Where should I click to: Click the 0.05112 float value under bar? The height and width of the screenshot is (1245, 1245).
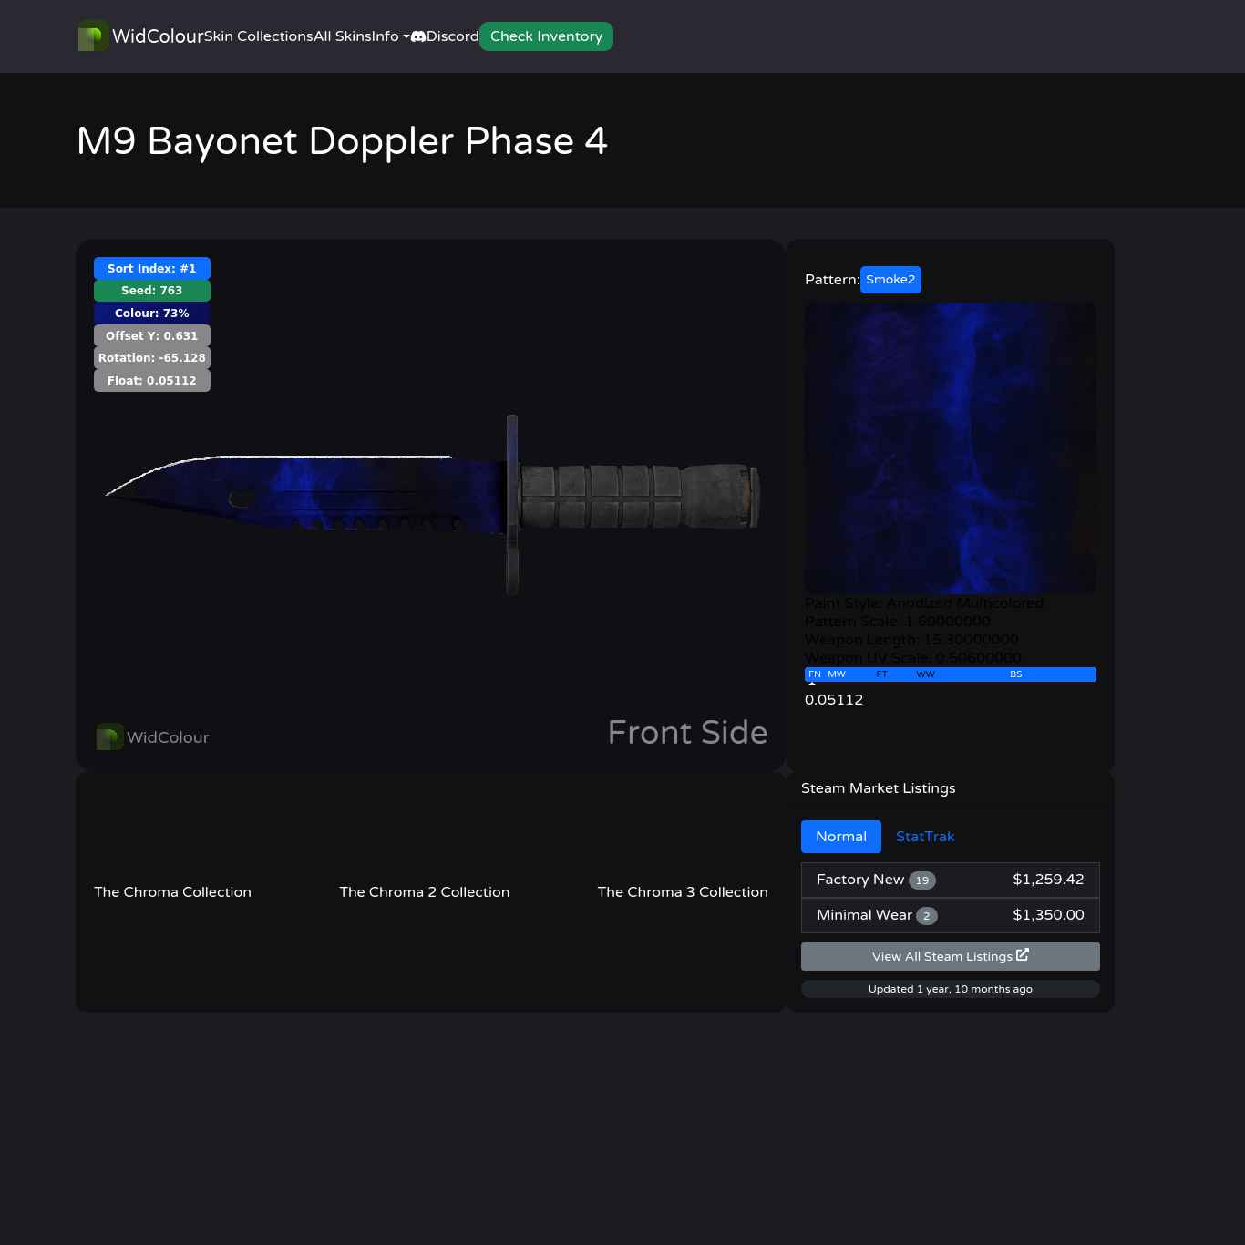coord(834,700)
